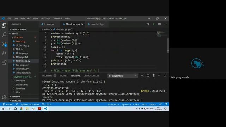Click Practice in editor breadcrumb
The height and width of the screenshot is (127, 226).
click(46, 29)
